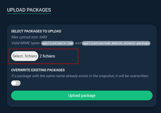Viewport: 161px width, 113px height.
Task: Click the white knob of overwrite switch
Action: coord(14,83)
